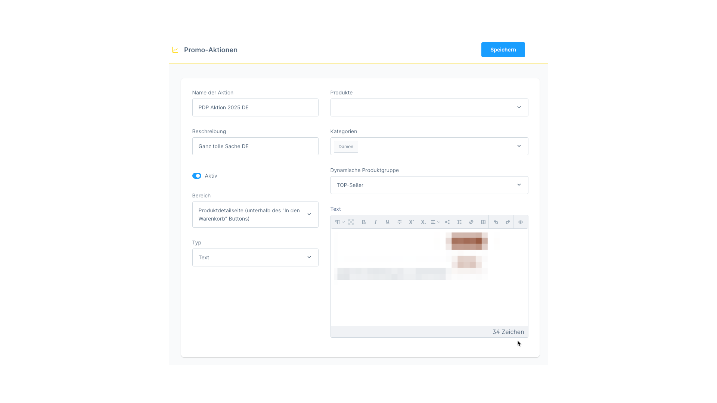The image size is (717, 403).
Task: Click inside the rich text editor area
Action: click(x=429, y=277)
